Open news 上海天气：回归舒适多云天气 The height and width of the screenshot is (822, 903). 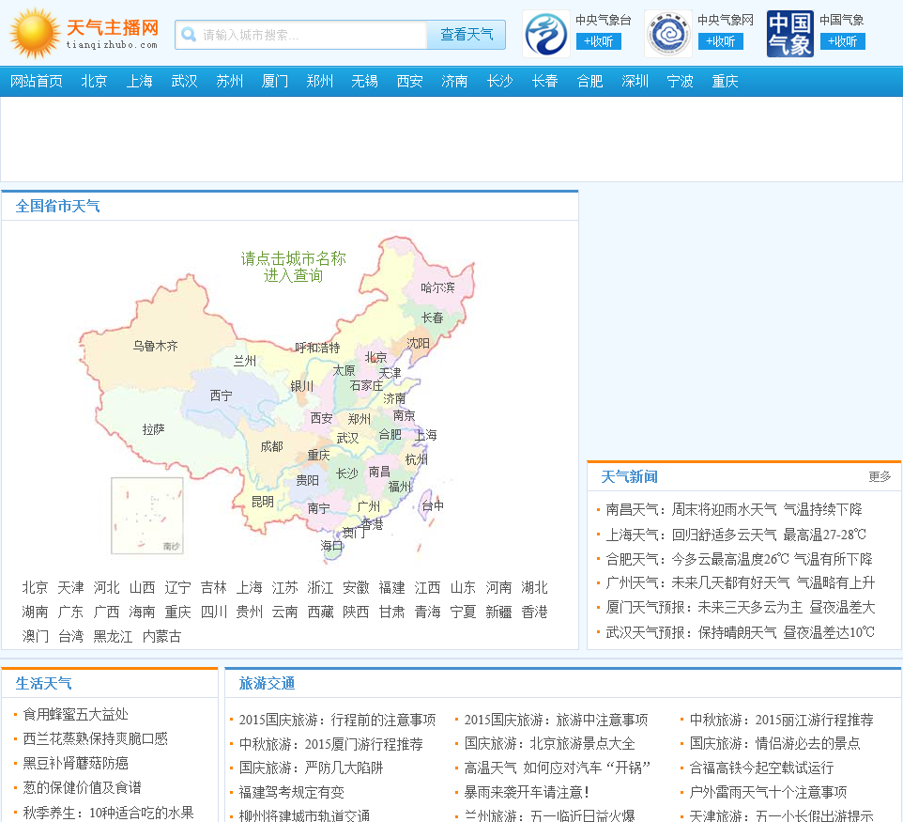[736, 535]
